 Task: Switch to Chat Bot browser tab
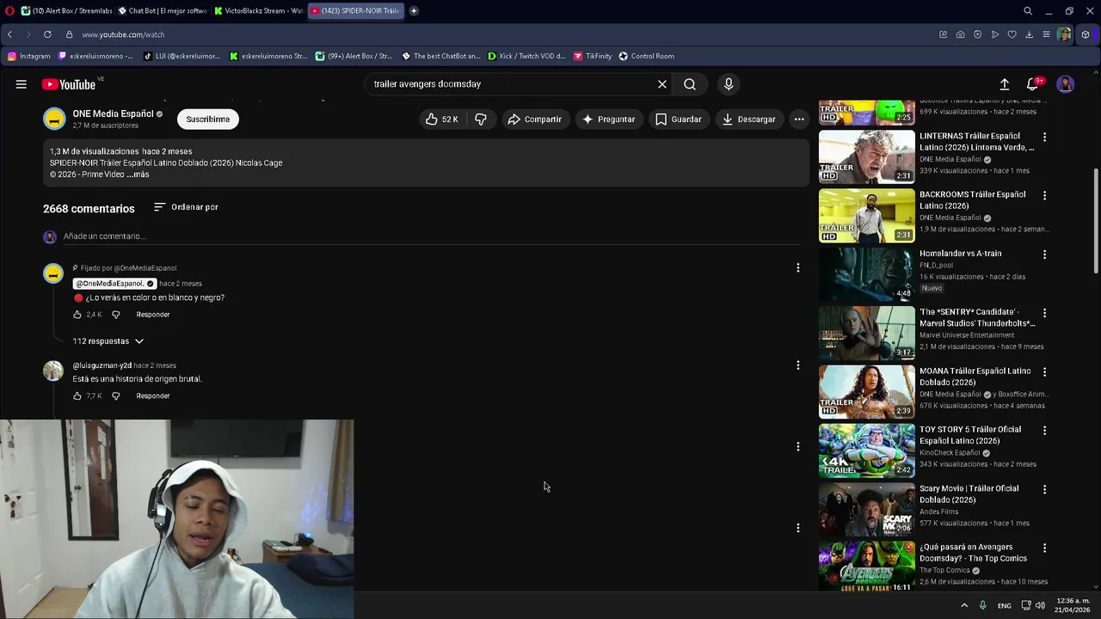coord(162,11)
